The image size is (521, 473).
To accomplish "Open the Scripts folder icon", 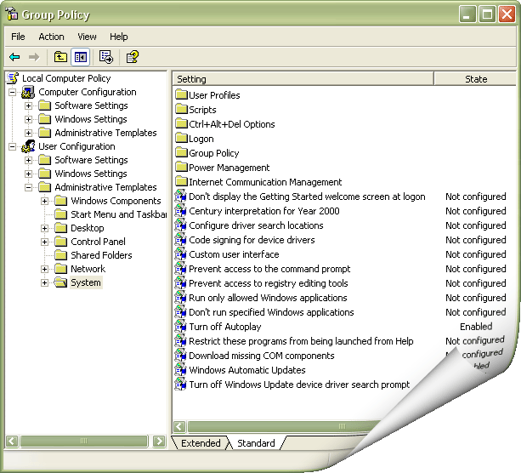I will [181, 109].
